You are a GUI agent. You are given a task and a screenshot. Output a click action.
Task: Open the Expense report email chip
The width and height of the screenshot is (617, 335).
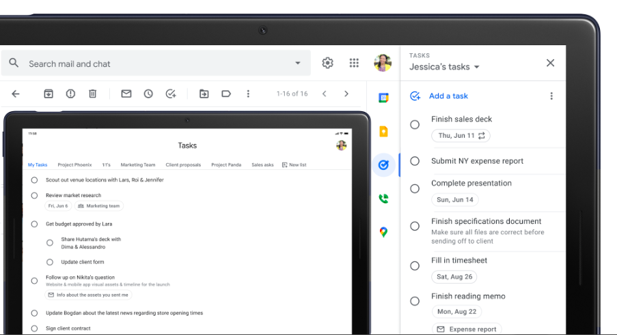click(x=466, y=329)
